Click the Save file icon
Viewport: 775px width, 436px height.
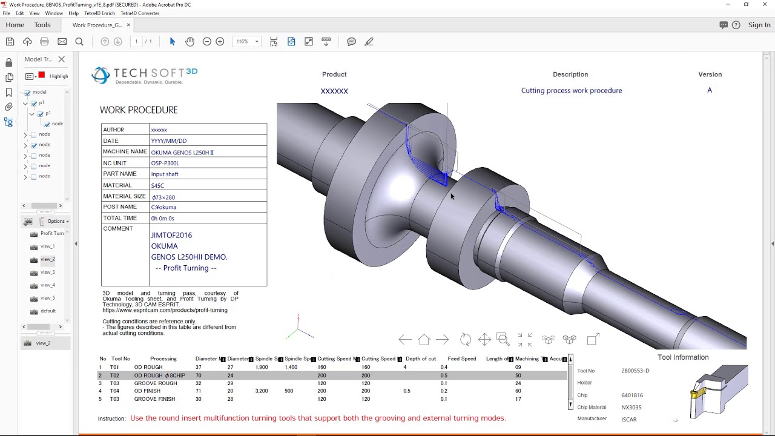point(10,41)
